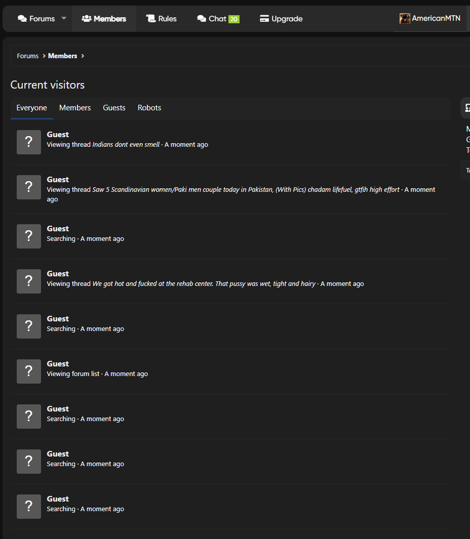Click the first guest's question mark avatar

(29, 142)
